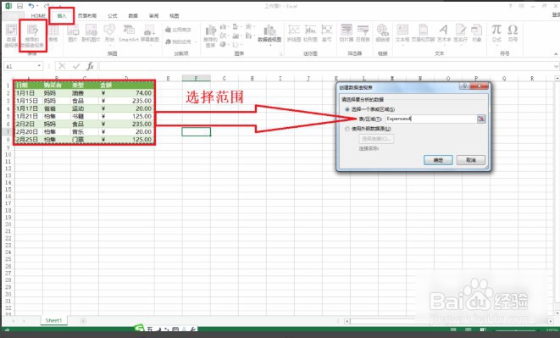Click the confirm checkmark in formula bar
560x338 pixels.
tap(76, 66)
